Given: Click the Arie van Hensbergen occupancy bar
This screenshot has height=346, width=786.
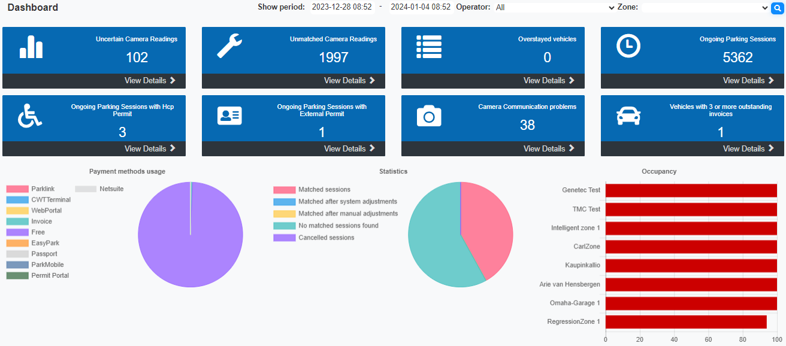Looking at the screenshot, I should point(691,284).
